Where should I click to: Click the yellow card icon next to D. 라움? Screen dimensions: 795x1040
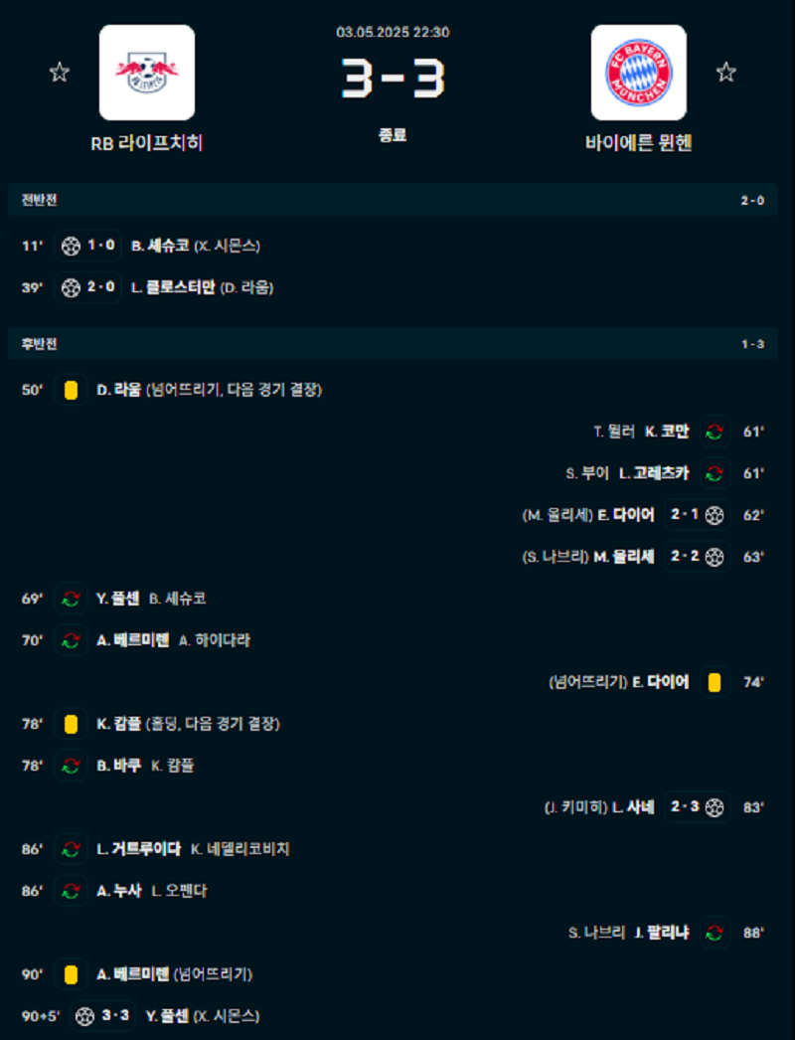tap(70, 391)
